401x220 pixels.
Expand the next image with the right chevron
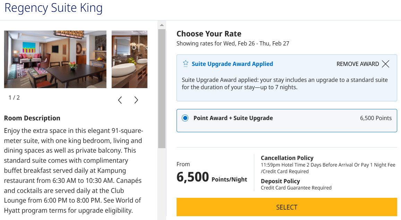(136, 100)
